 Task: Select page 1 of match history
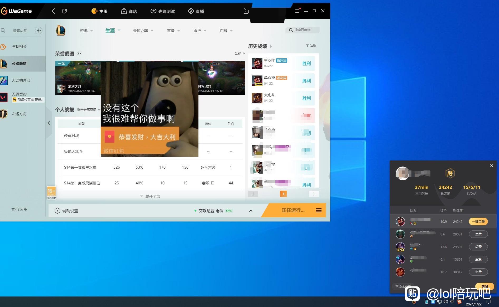click(x=283, y=194)
